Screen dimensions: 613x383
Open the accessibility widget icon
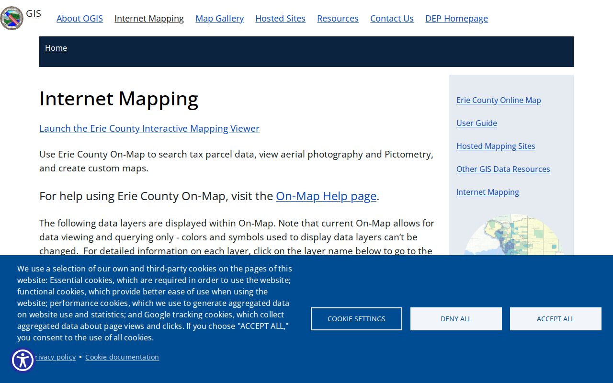pos(23,360)
